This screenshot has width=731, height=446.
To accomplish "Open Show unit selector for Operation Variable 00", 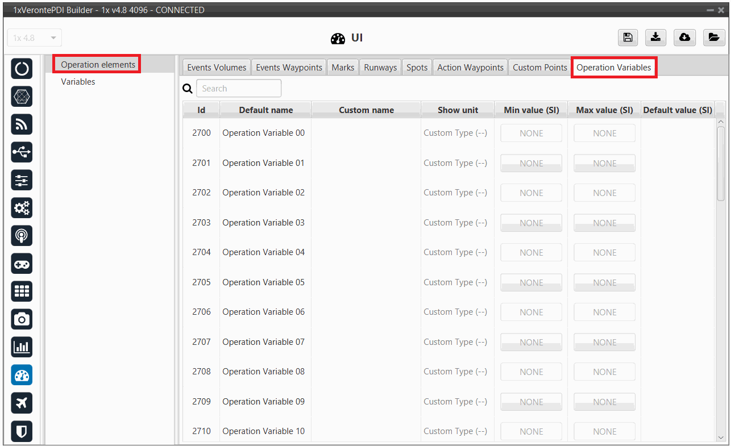I will 455,133.
